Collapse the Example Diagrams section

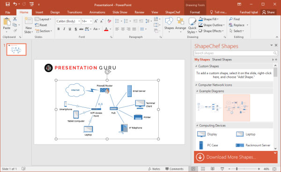(197, 91)
